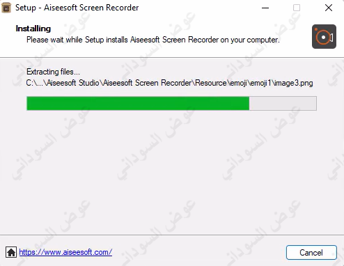
Task: Cancel the installation with the Cancel button
Action: [x=311, y=252]
